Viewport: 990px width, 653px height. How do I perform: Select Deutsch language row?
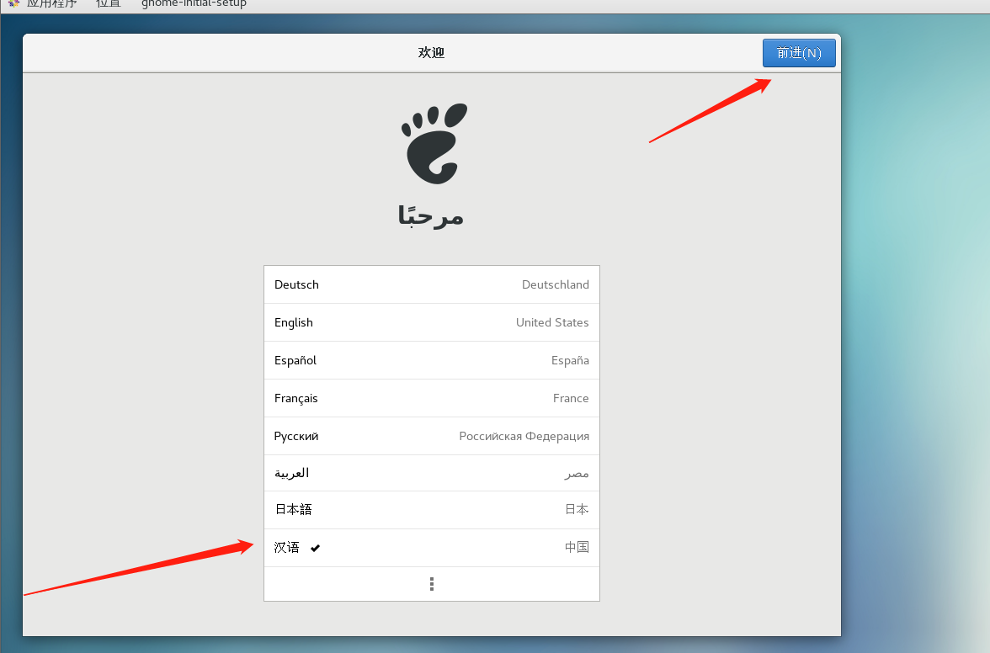tap(431, 284)
